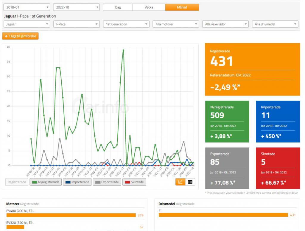Click the Referensdatum: Okt 2022 text
This screenshot has height=231, width=305.
point(230,75)
